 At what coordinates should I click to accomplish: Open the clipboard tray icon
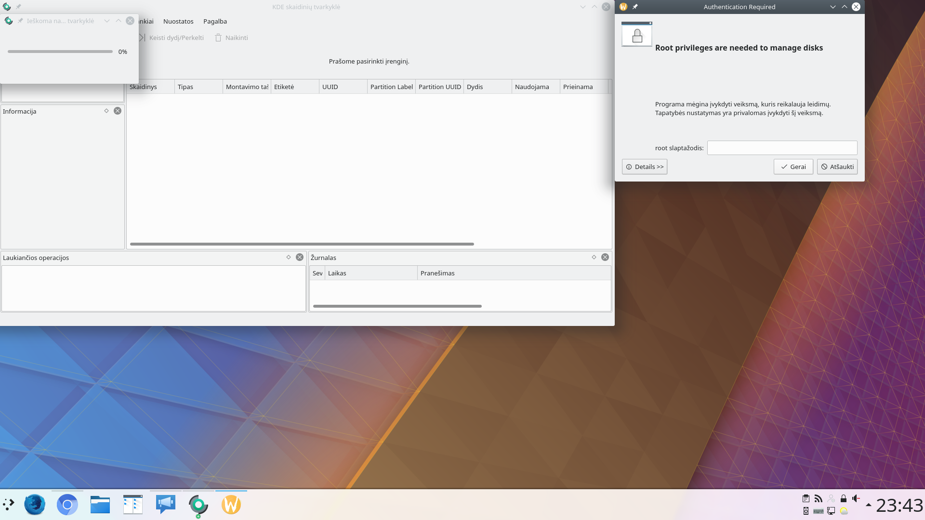(806, 498)
